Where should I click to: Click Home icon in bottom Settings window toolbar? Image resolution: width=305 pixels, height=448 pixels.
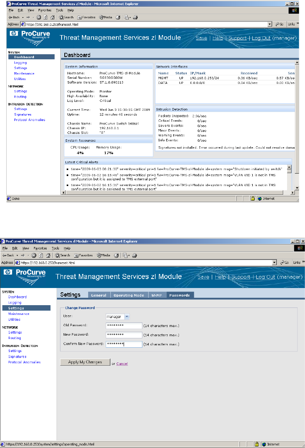(x=48, y=256)
